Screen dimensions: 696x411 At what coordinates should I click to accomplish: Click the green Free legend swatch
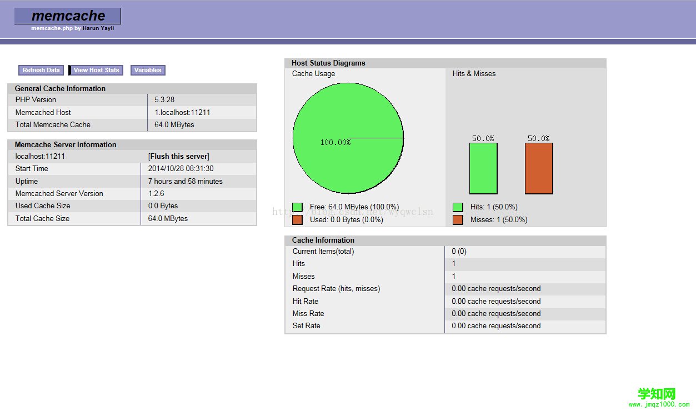click(298, 207)
